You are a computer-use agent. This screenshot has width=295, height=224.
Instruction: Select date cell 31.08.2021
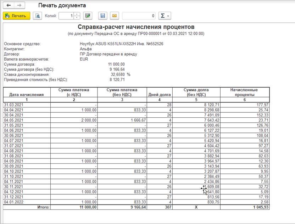27,156
